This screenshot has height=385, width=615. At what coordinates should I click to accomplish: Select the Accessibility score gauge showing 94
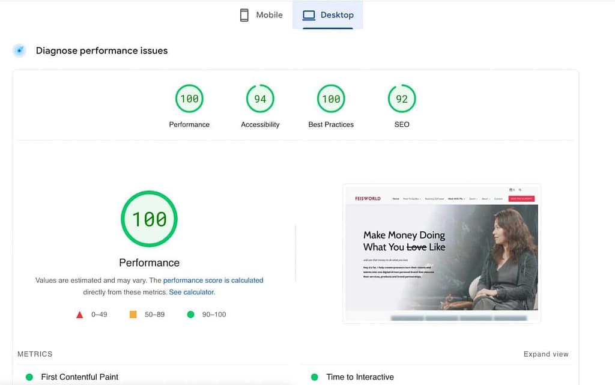tap(260, 99)
